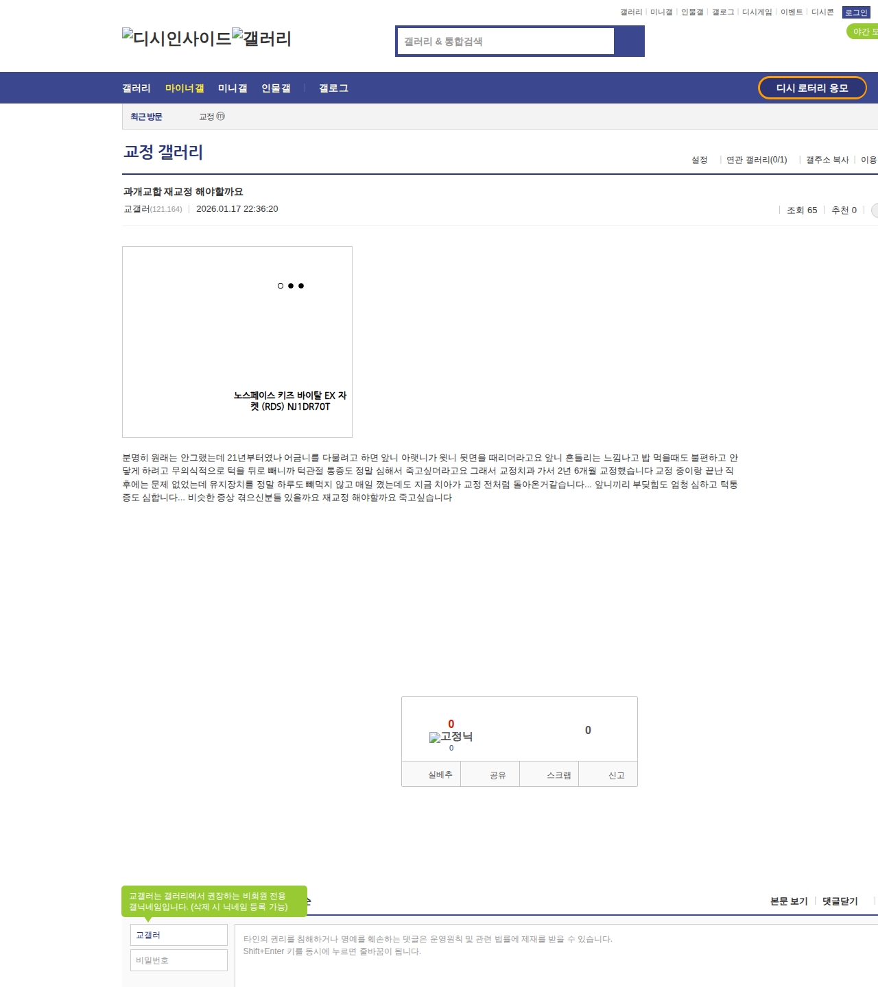Click the 실베추 button

(431, 774)
